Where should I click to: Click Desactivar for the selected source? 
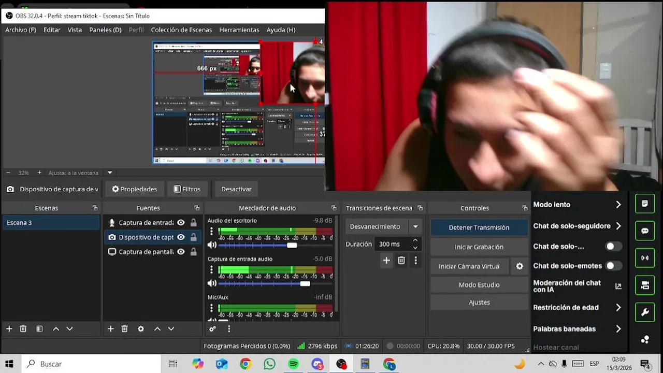(x=236, y=189)
